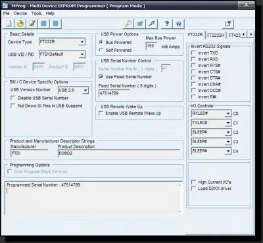Open the Device menu
263x243 pixels.
(20, 13)
